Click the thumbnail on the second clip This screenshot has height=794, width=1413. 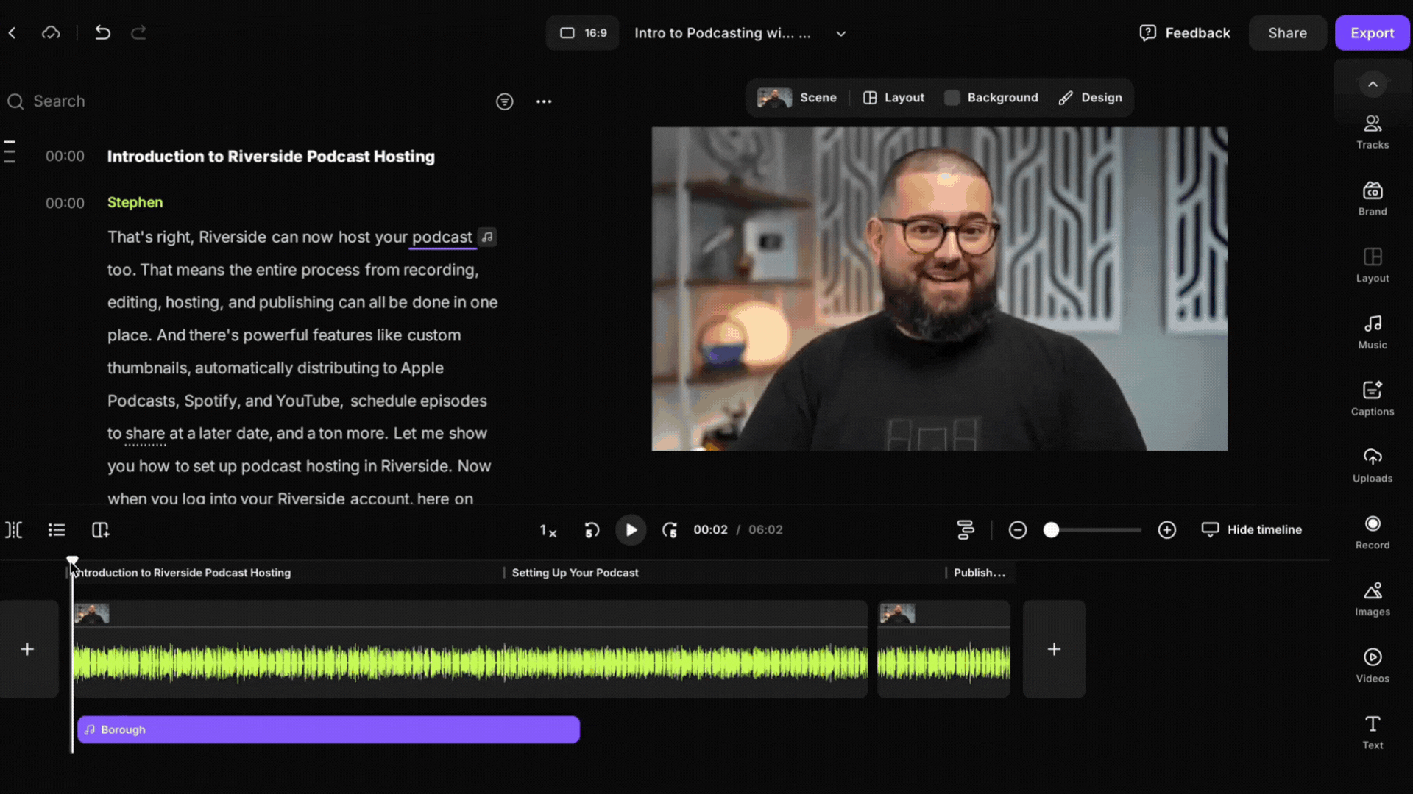point(897,614)
